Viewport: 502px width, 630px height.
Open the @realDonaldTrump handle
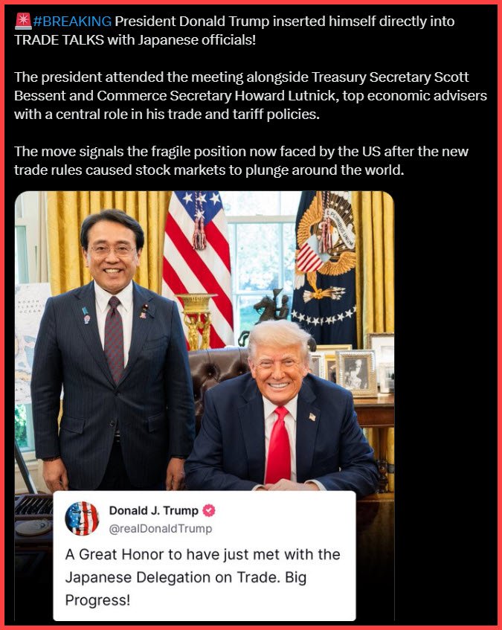point(160,528)
